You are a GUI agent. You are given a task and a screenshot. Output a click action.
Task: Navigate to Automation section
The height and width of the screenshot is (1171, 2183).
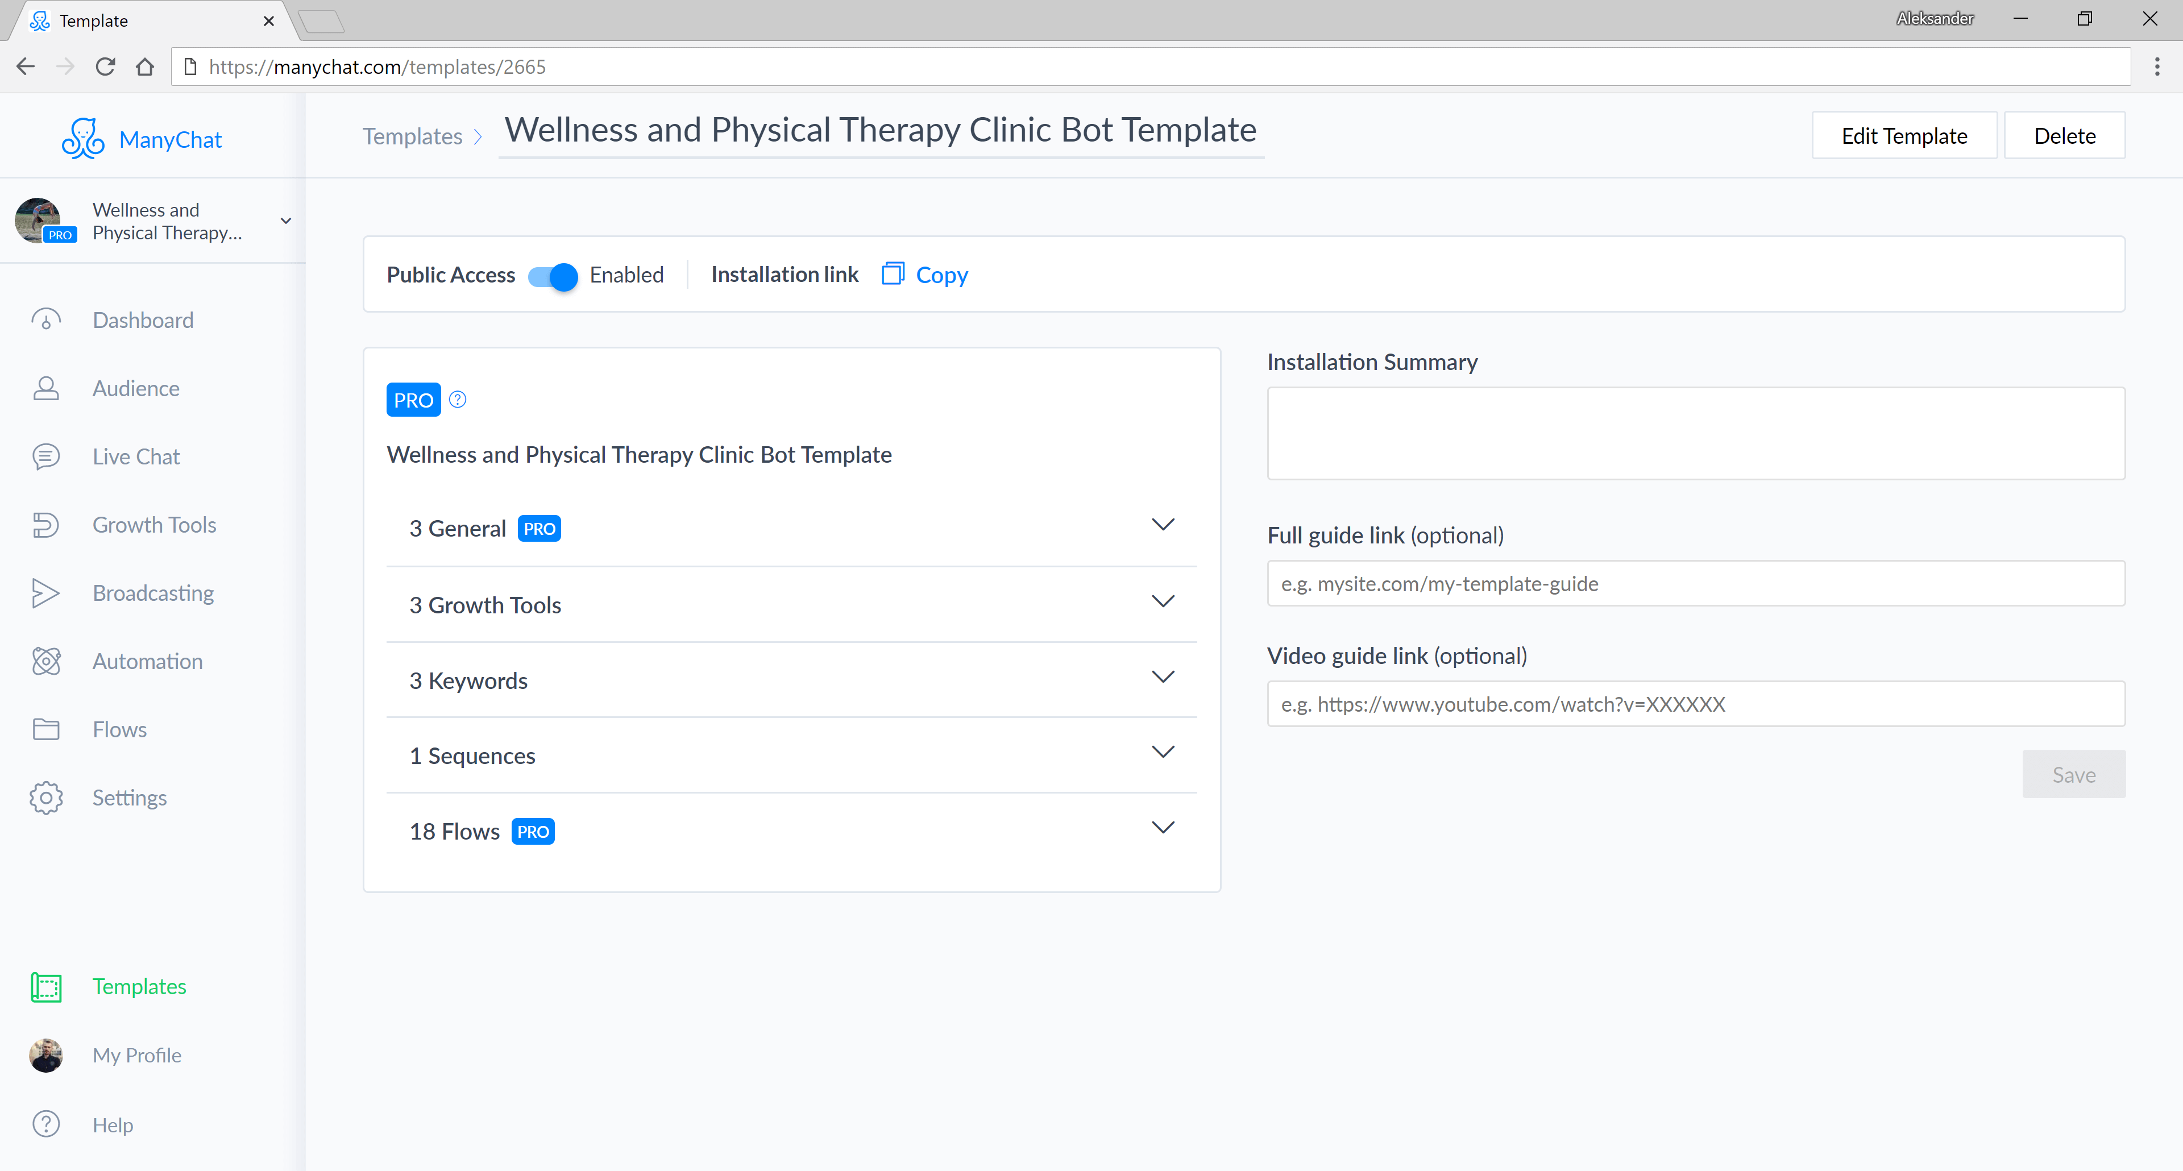coord(147,660)
